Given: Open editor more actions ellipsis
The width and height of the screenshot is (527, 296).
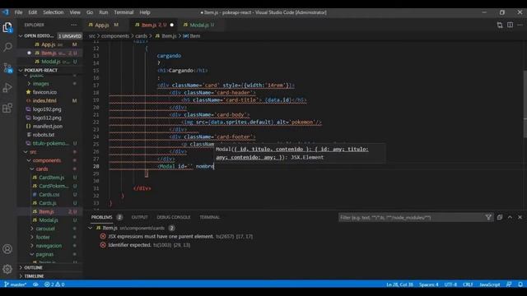Looking at the screenshot, I should pyautogui.click(x=520, y=25).
